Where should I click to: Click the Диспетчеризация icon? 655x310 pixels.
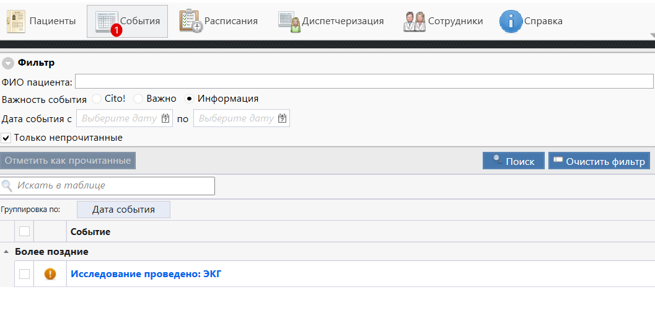(289, 21)
